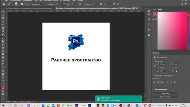
Task: Click flip horizontal icon in Properties
Action: coord(173,71)
